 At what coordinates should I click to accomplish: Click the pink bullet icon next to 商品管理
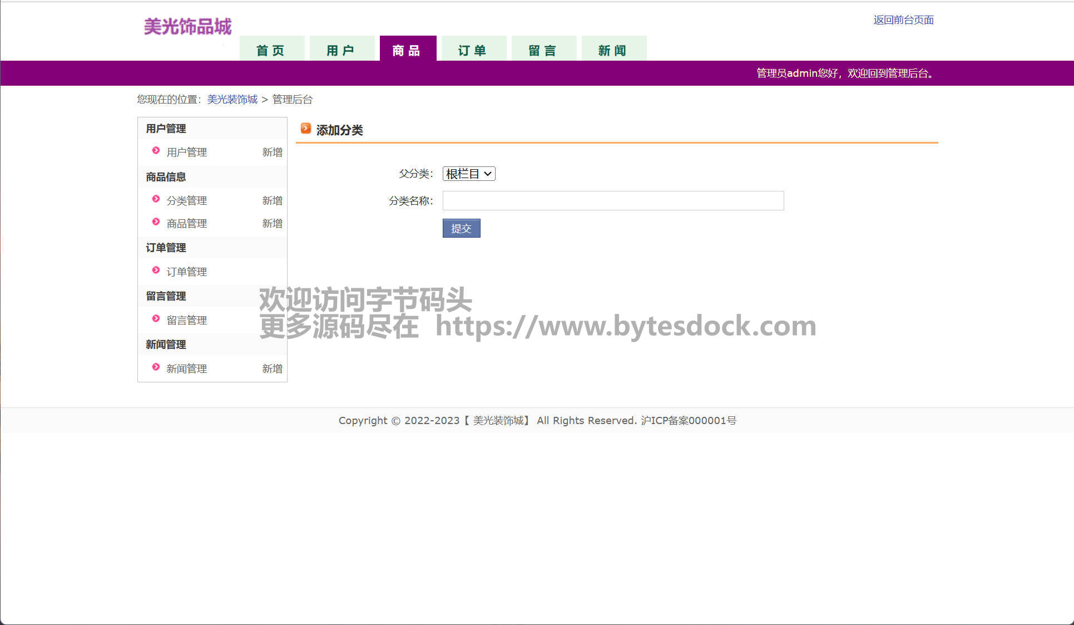(156, 222)
